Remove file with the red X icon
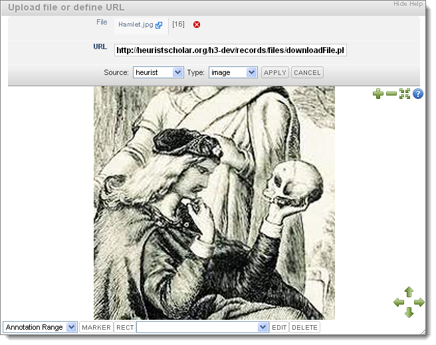The image size is (436, 345). tap(197, 25)
